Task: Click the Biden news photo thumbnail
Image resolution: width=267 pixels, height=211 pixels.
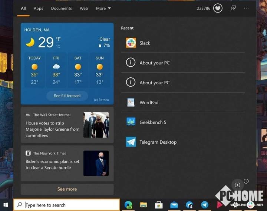Action: pos(96,163)
